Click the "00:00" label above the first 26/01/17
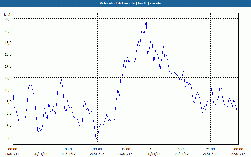251x157 pixels. tap(13, 149)
